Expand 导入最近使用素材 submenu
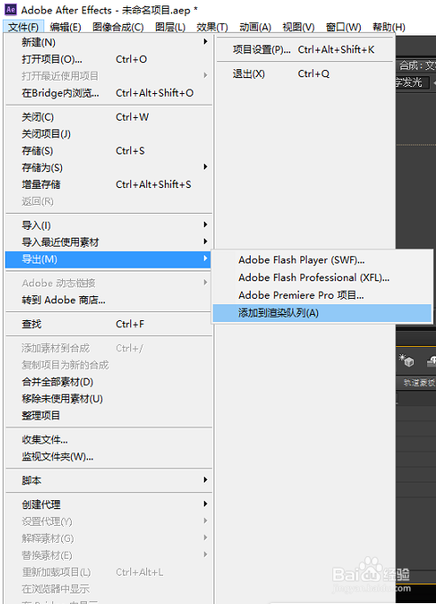Screen dimensions: 436x604 tap(108, 242)
